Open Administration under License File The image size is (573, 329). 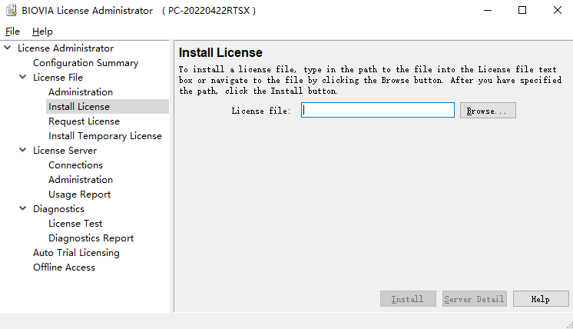click(x=80, y=92)
